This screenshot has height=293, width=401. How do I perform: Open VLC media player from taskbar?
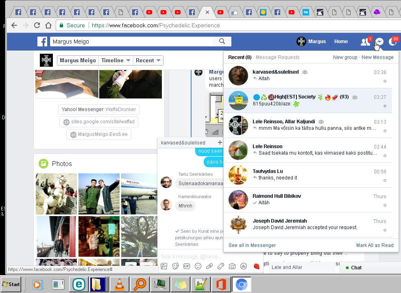pos(119,284)
